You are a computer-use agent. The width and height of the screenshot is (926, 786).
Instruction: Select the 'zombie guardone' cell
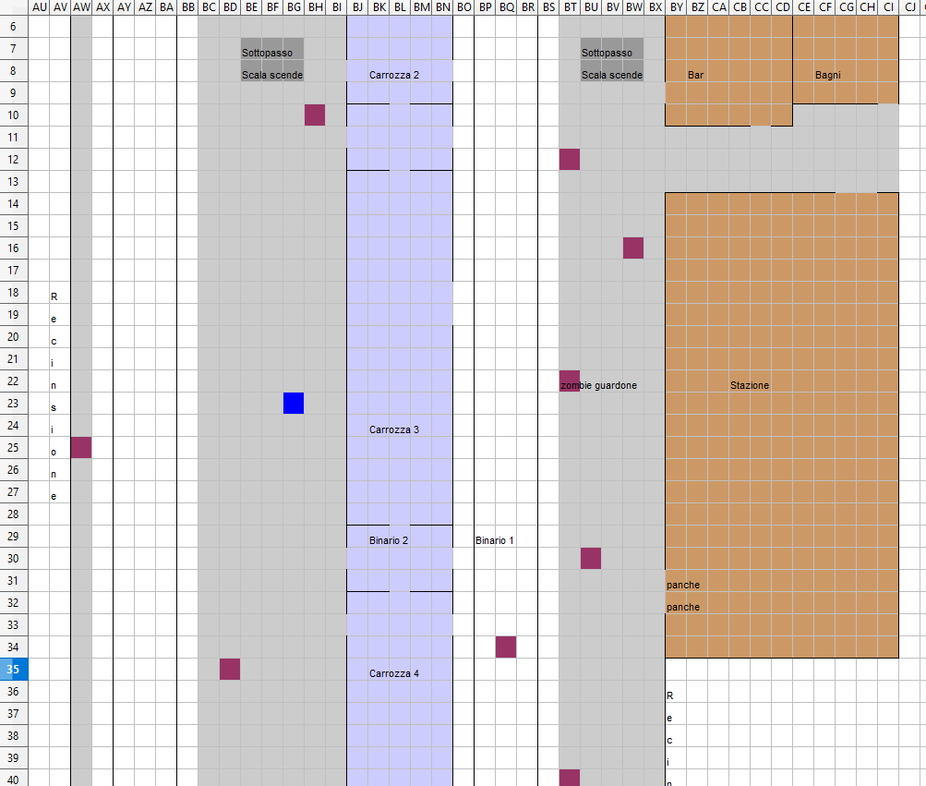click(x=598, y=385)
